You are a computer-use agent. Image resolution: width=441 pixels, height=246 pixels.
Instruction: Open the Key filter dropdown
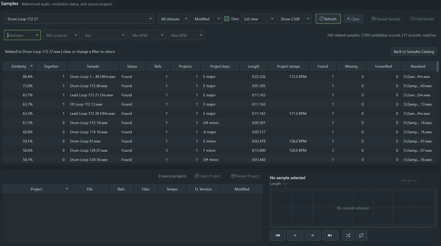coord(104,35)
